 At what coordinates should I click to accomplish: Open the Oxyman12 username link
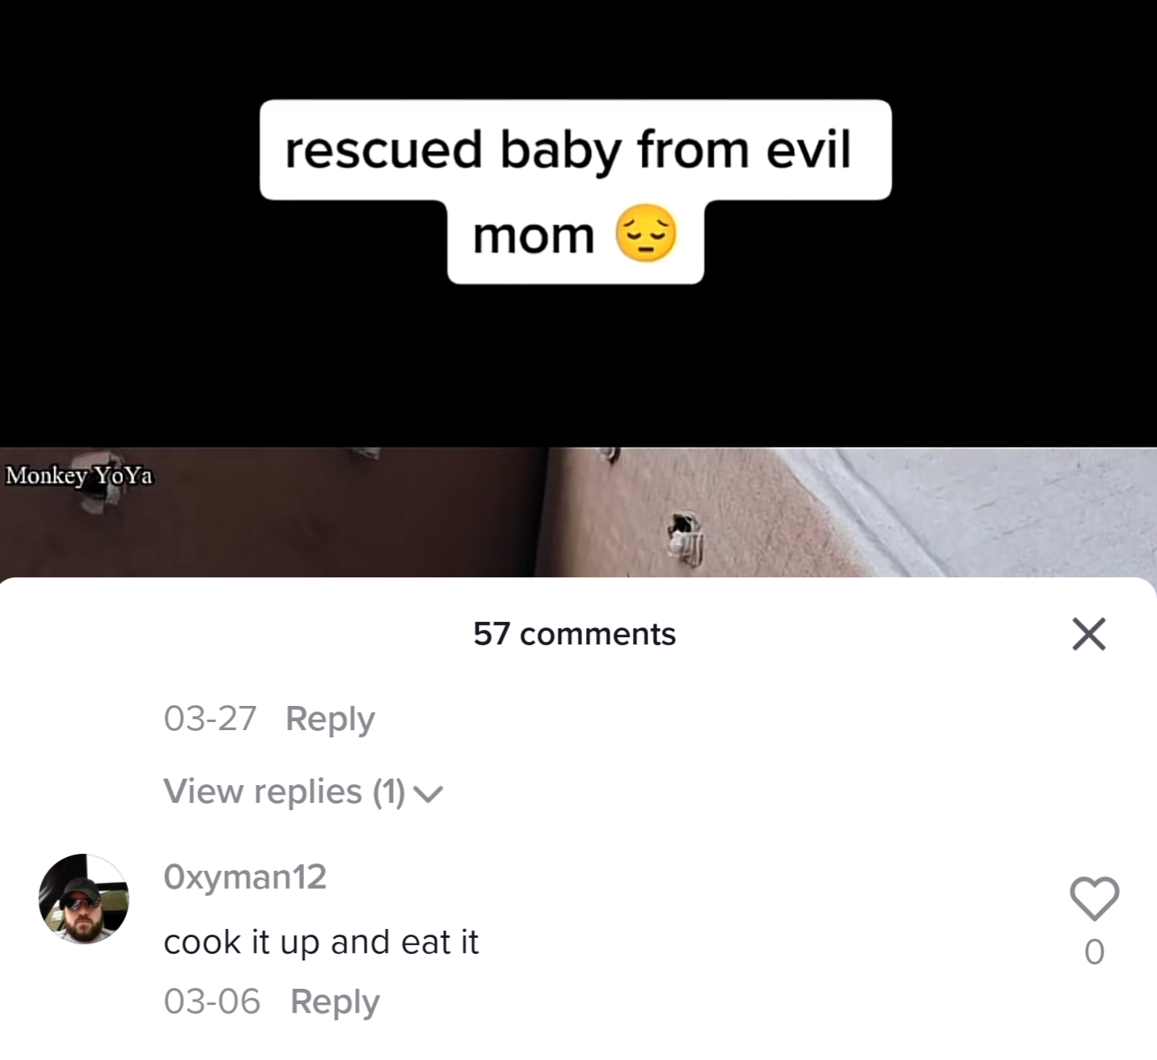[x=245, y=876]
